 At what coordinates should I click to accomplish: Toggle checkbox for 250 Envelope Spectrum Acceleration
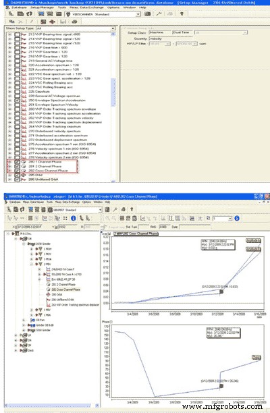tap(17, 101)
